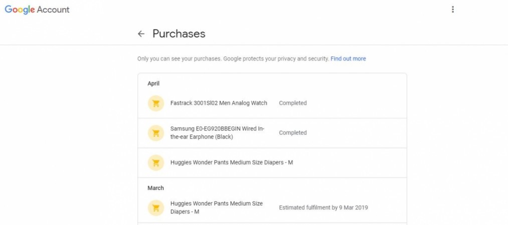
Task: Click the Purchases page title
Action: coord(179,33)
